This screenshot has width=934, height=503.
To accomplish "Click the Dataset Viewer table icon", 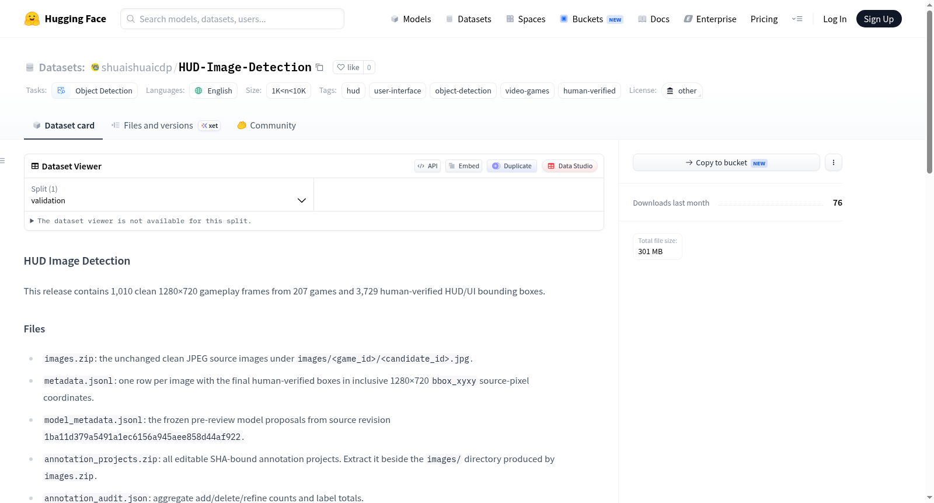I will [35, 166].
